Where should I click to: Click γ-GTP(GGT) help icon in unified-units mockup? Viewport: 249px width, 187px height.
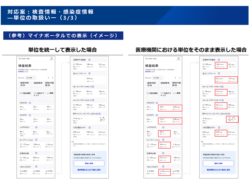point(36,128)
